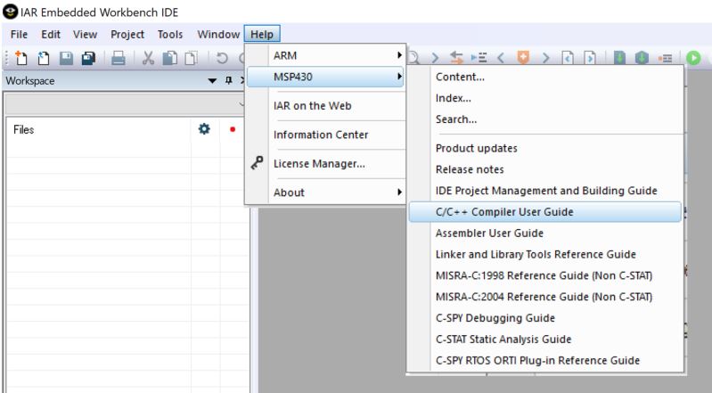
Task: Click the Copy toolbar icon
Action: click(x=170, y=58)
